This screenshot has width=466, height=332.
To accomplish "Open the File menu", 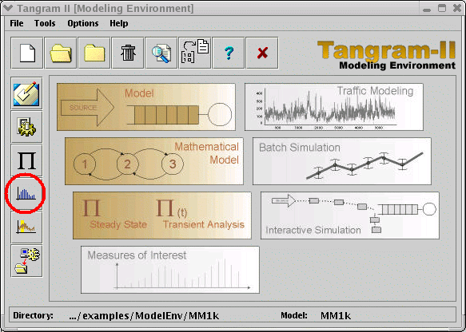I will click(x=17, y=23).
